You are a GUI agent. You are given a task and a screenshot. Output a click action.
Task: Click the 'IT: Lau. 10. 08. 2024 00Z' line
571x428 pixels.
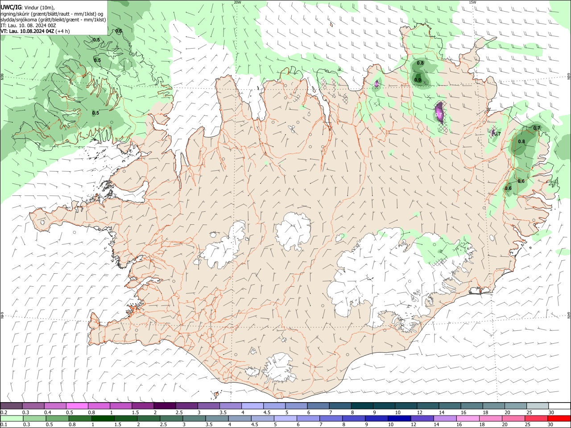pyautogui.click(x=28, y=25)
